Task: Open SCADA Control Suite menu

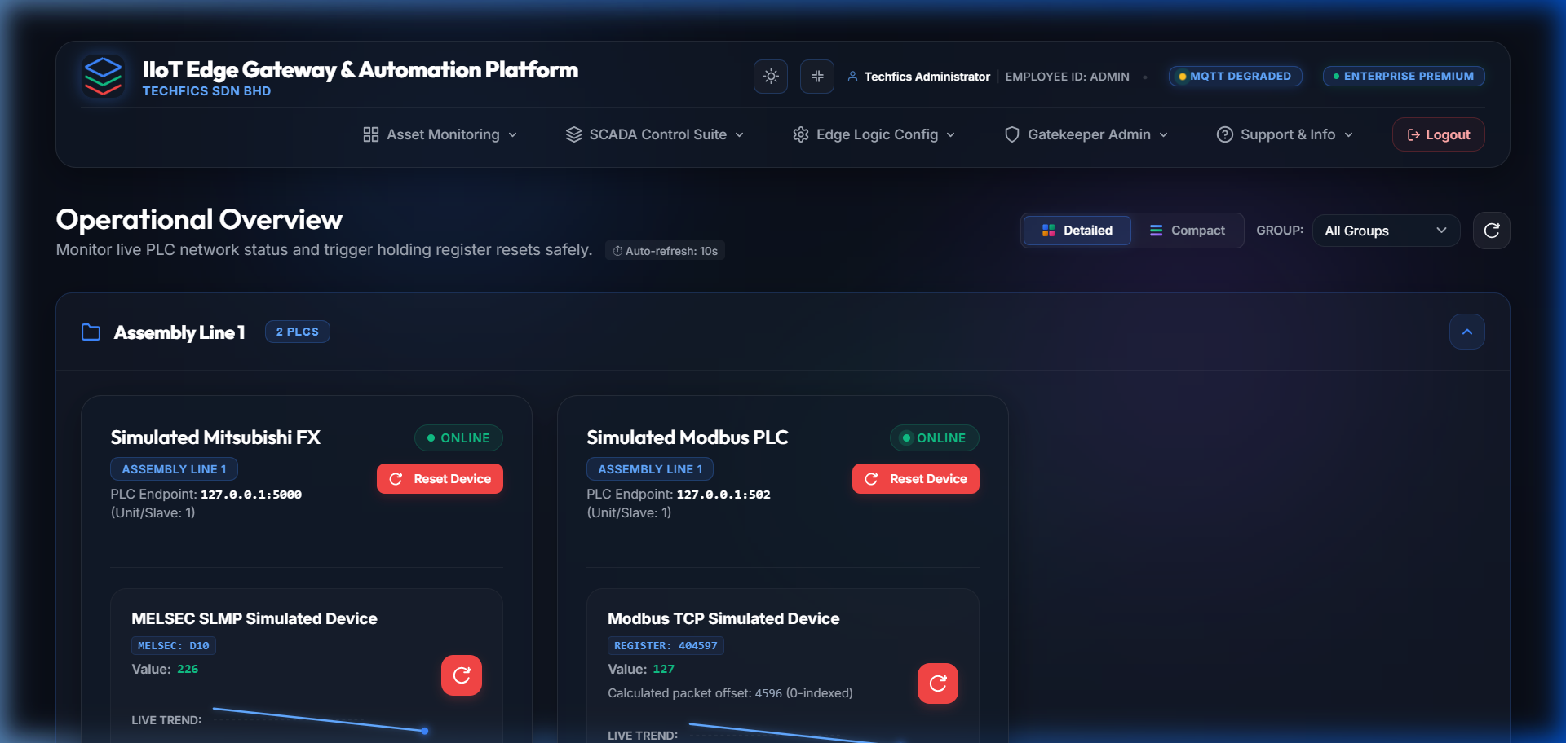Action: tap(655, 134)
